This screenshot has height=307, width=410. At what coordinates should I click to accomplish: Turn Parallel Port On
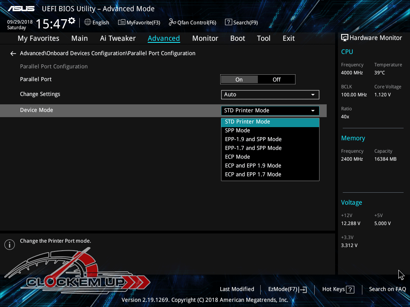coord(239,80)
